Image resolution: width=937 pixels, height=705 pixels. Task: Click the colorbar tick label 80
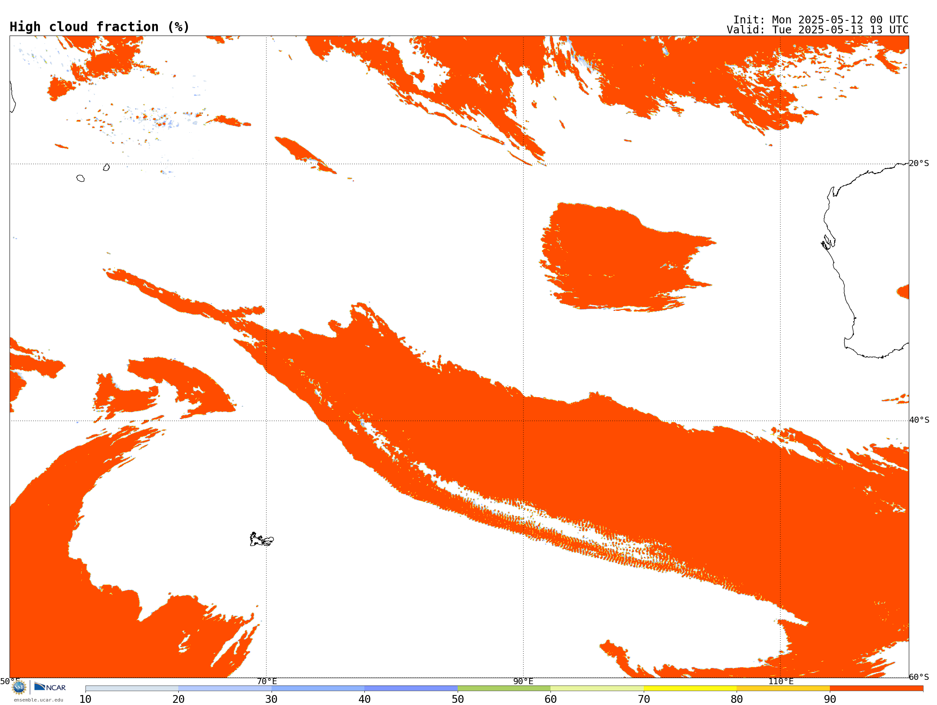(737, 699)
